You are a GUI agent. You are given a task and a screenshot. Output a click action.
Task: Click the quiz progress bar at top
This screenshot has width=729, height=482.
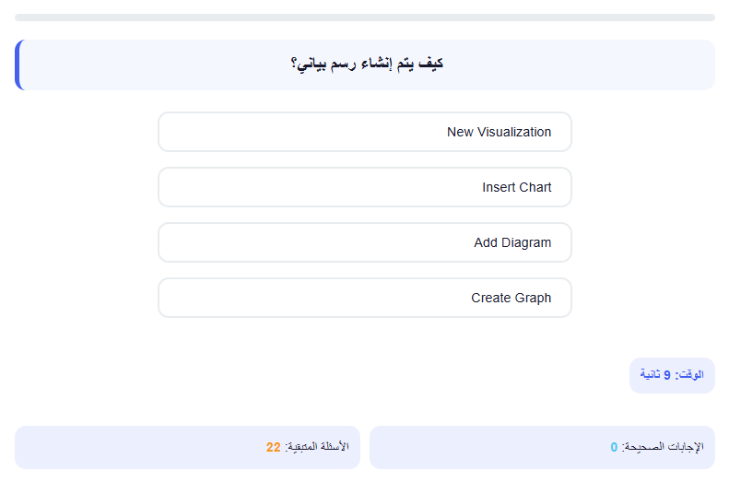[365, 18]
